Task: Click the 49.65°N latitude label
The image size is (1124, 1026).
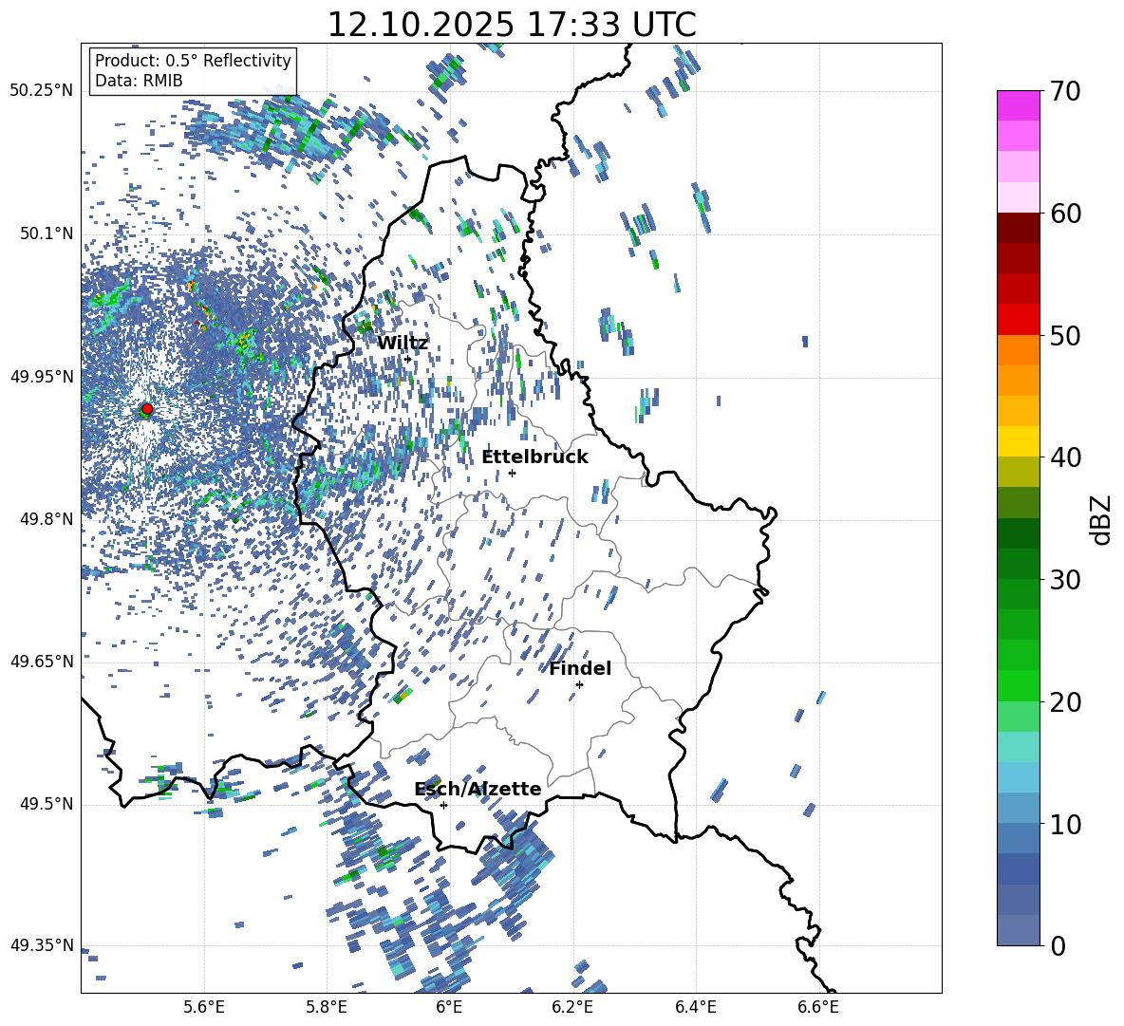Action: (x=42, y=661)
